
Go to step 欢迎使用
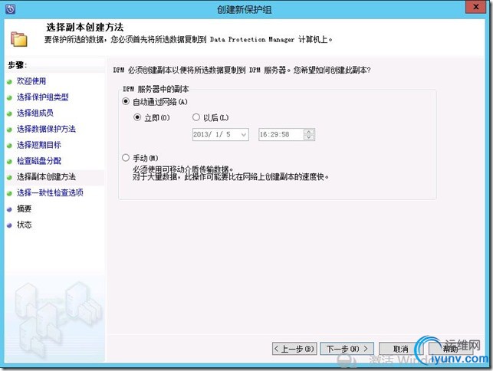(31, 81)
